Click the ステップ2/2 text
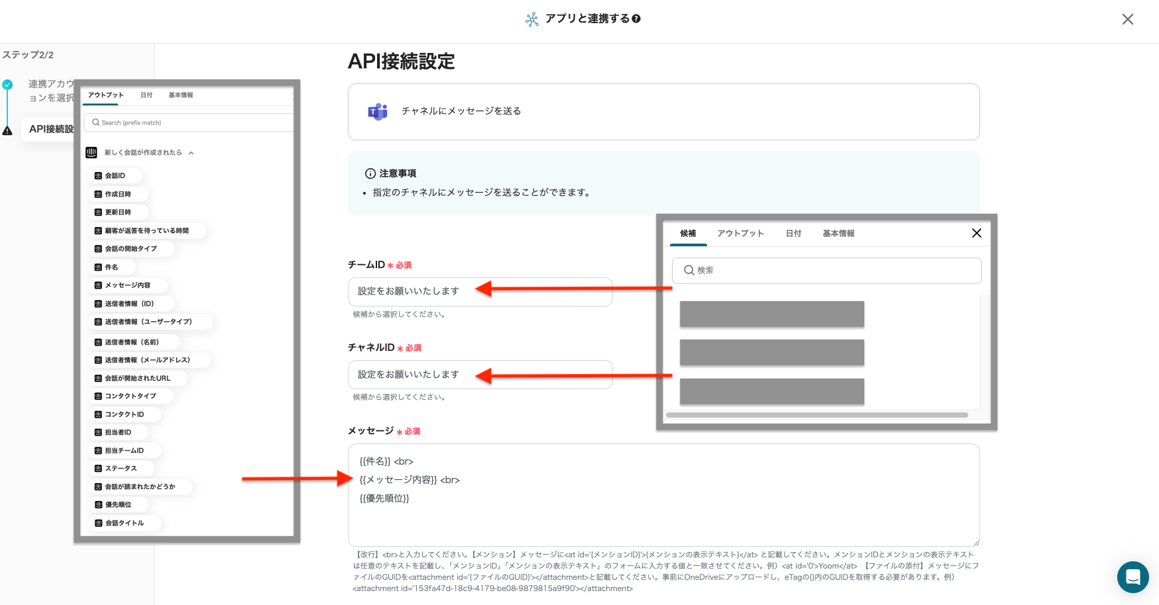 point(28,55)
